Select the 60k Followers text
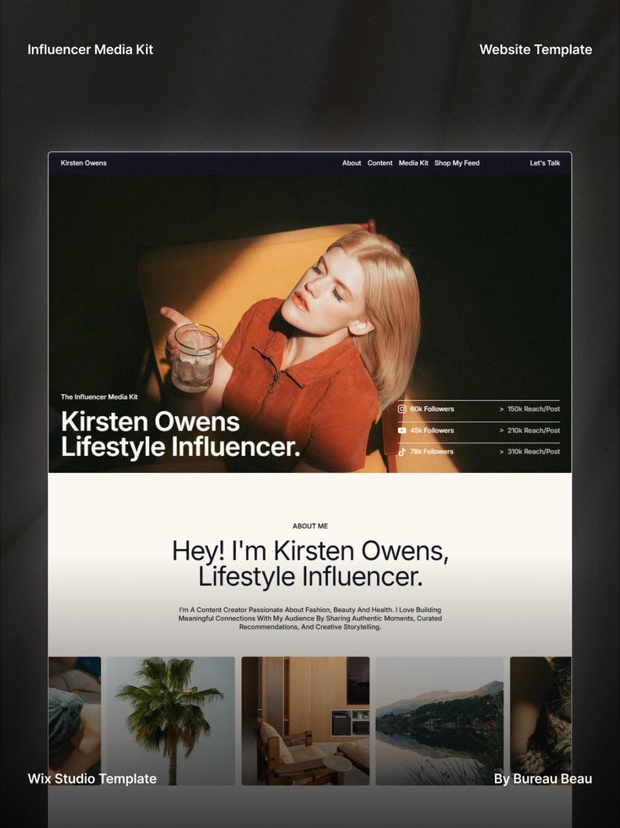620x828 pixels. 432,409
